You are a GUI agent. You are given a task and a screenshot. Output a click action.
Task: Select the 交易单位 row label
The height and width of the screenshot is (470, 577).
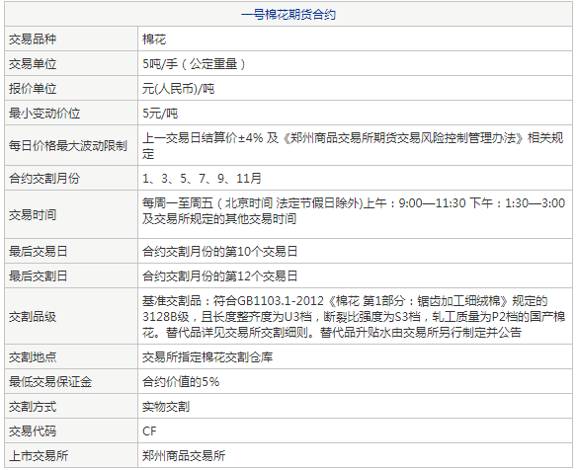(71, 63)
